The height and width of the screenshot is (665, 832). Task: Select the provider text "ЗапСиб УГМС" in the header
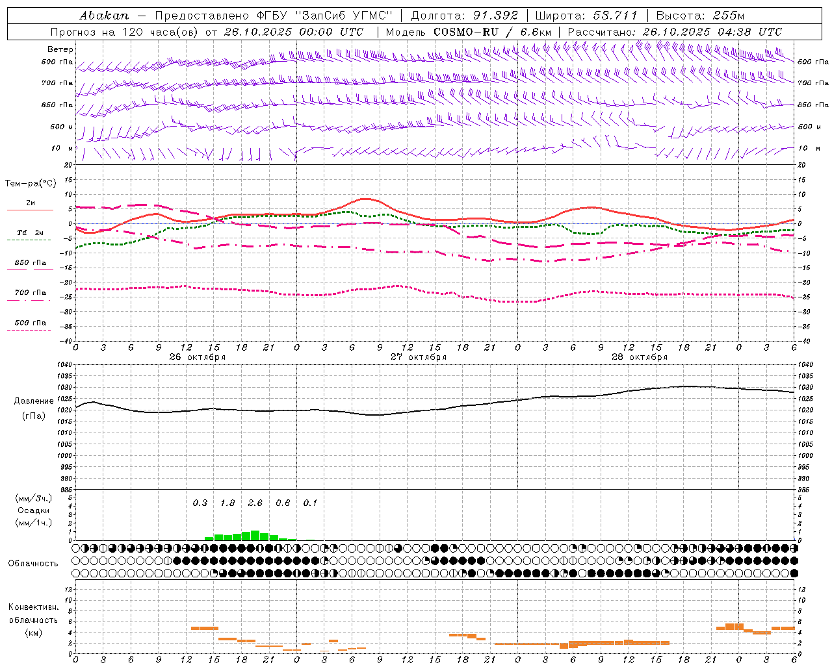(344, 16)
